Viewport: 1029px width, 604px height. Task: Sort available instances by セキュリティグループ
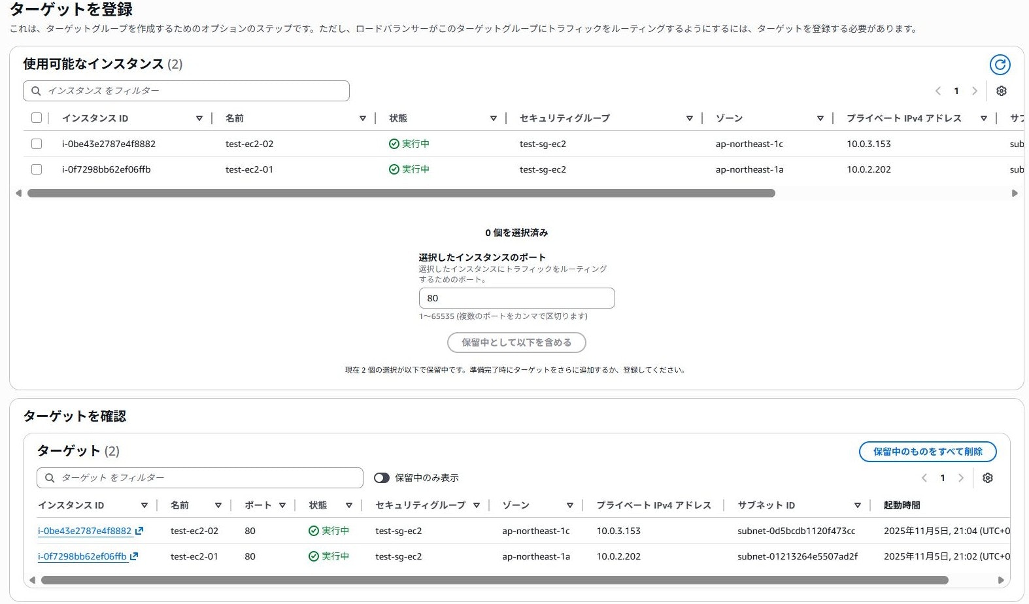[689, 118]
